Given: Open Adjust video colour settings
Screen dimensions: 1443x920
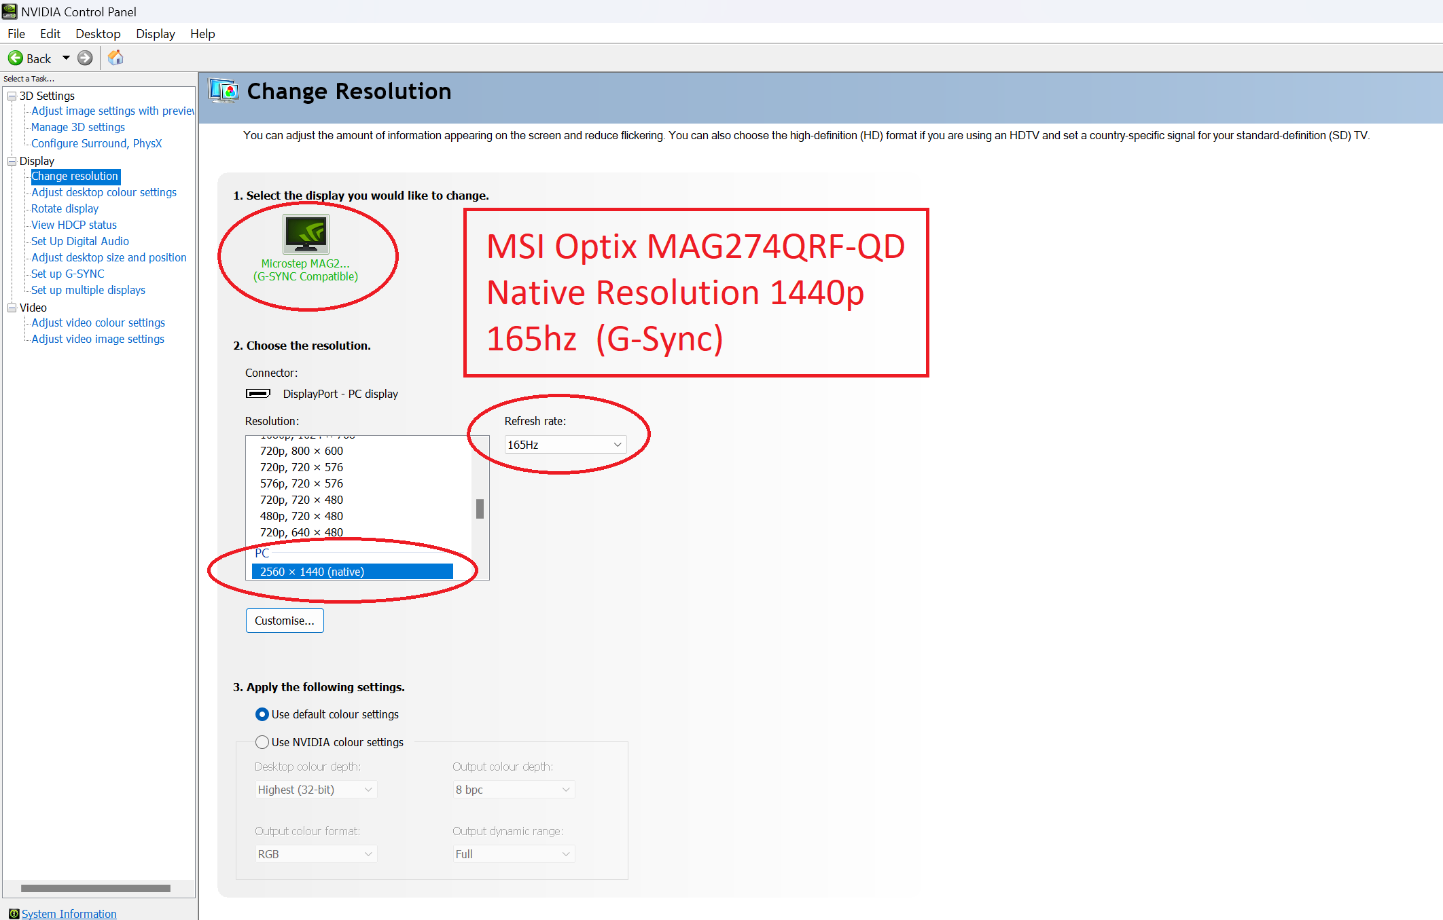Looking at the screenshot, I should tap(98, 323).
